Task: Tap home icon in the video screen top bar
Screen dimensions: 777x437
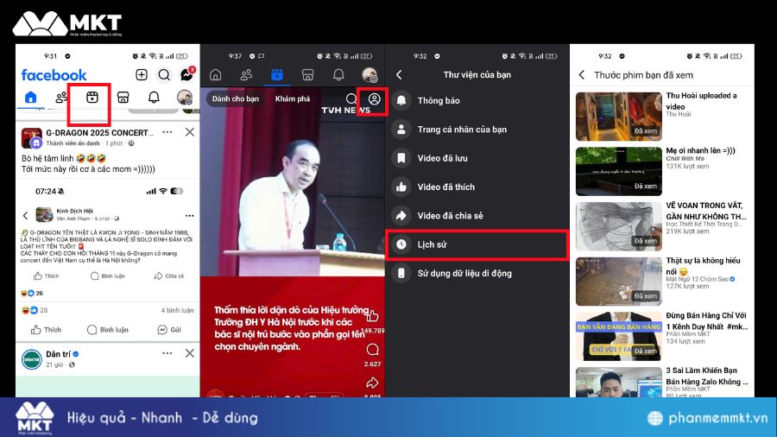Action: click(216, 75)
